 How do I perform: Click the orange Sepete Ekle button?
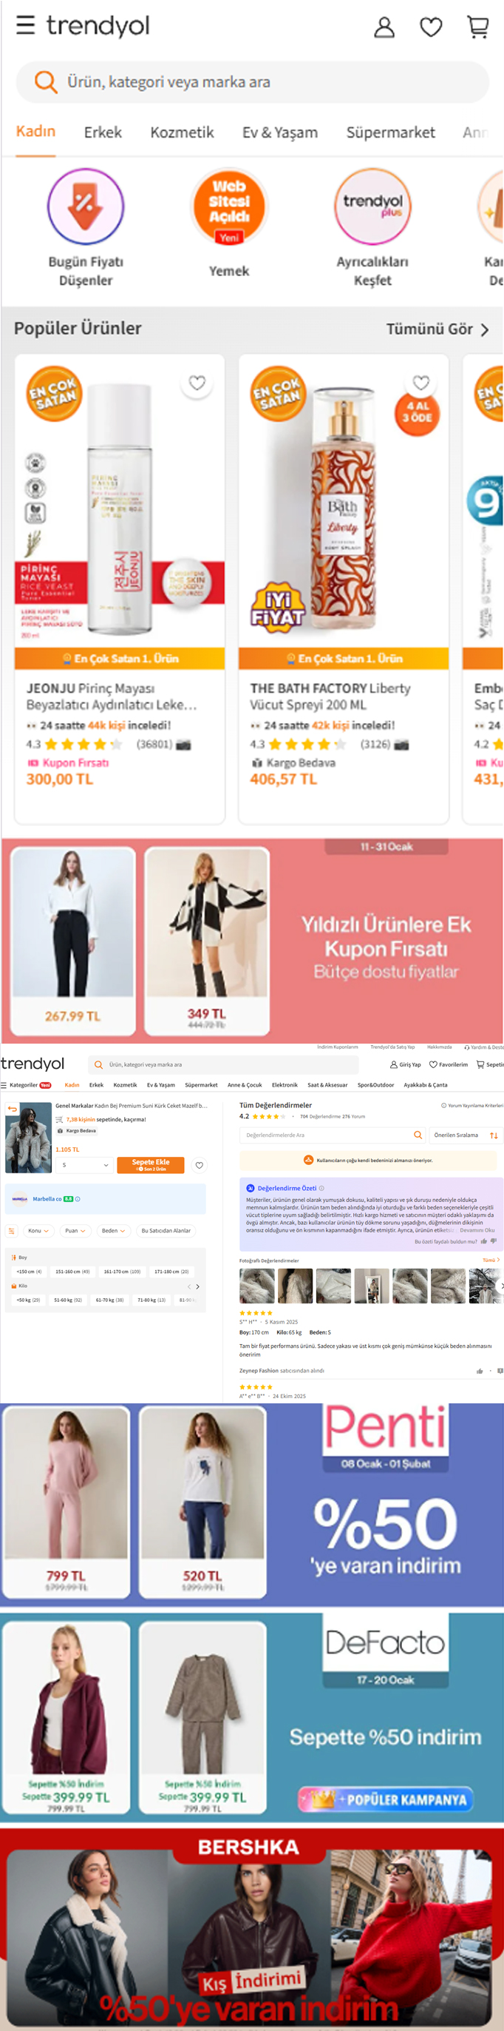tap(151, 1164)
